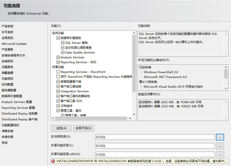
Task: Check Reporting Services - SharePoint checkbox
Action: click(58, 72)
